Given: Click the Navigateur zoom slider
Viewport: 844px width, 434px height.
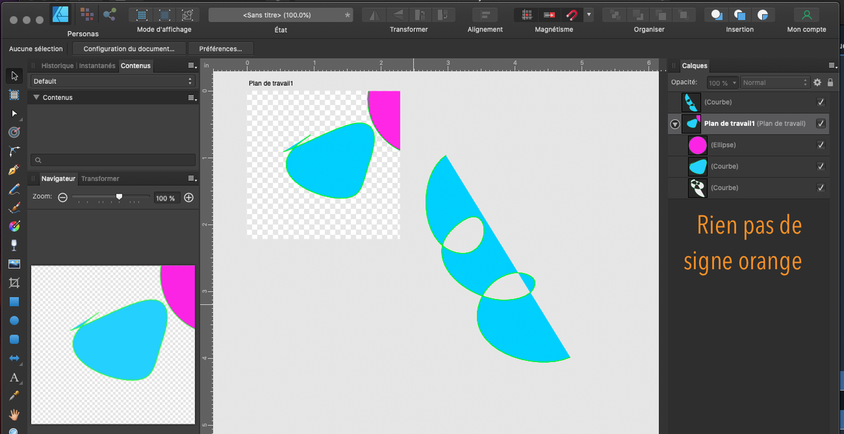Looking at the screenshot, I should 111,198.
